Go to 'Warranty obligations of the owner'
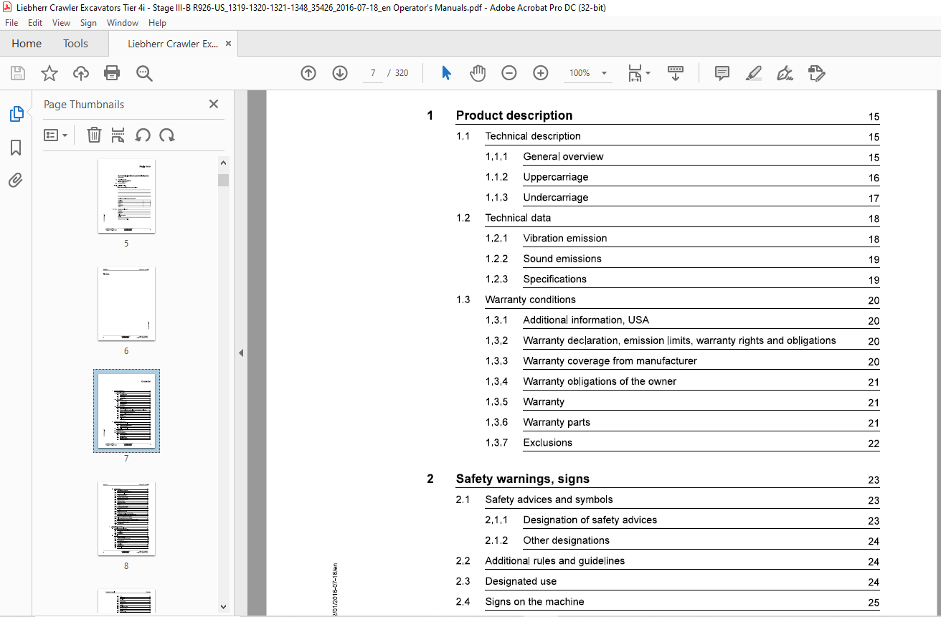941x617 pixels. click(600, 381)
